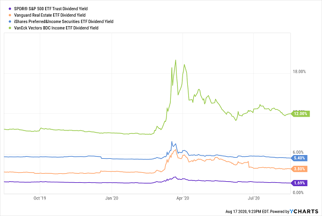322x216 pixels.
Task: Click the Apr '20 x-axis label
Action: (x=182, y=198)
